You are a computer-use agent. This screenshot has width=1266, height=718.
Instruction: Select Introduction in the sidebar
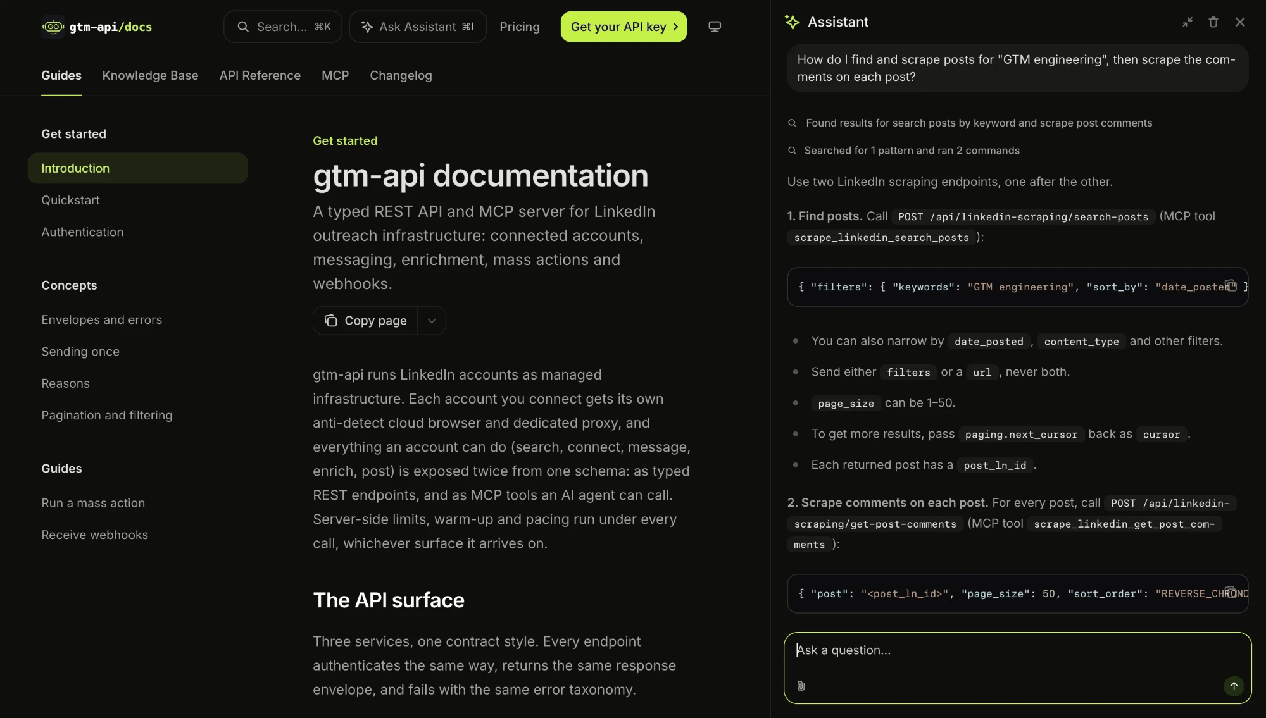pos(138,168)
